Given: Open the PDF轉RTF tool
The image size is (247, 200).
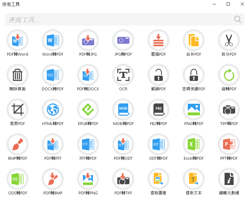Looking at the screenshot, I should tap(53, 144).
